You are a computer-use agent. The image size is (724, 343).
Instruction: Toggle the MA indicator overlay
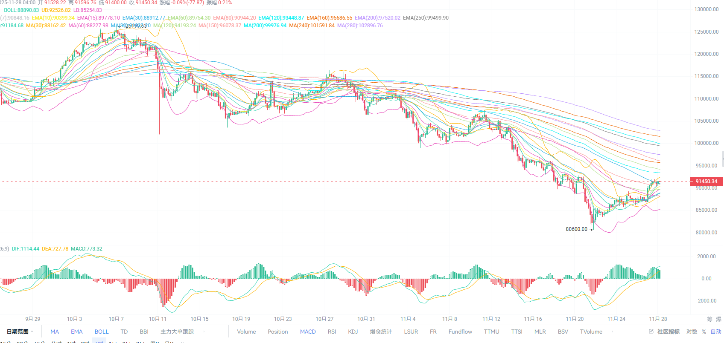[x=55, y=331]
